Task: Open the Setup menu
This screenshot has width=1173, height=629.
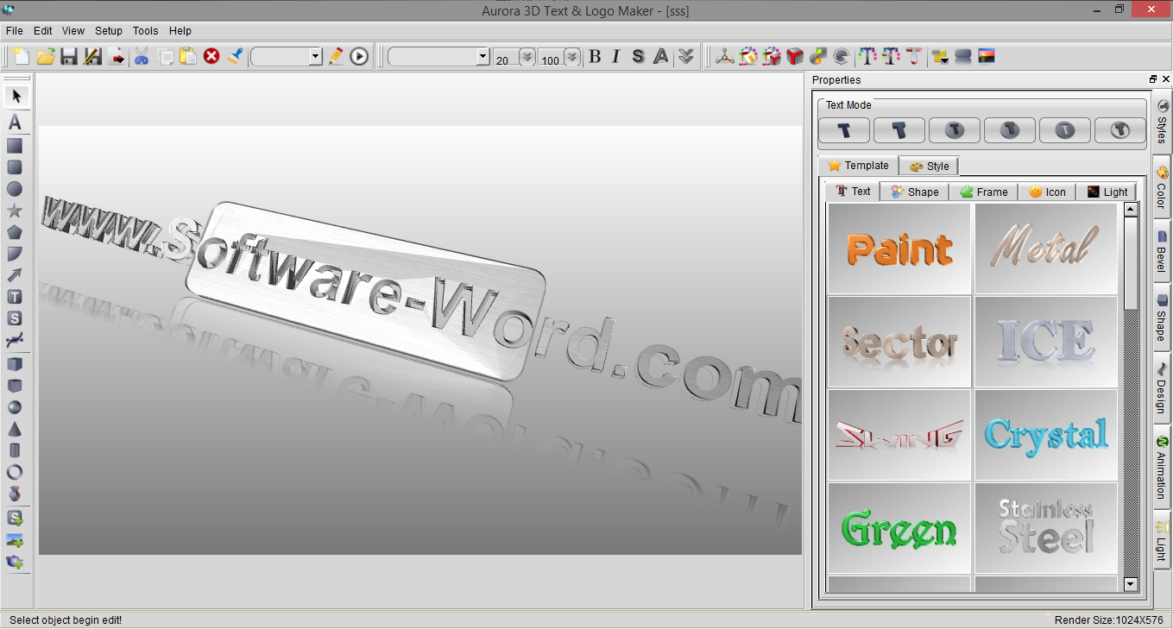Action: tap(109, 31)
